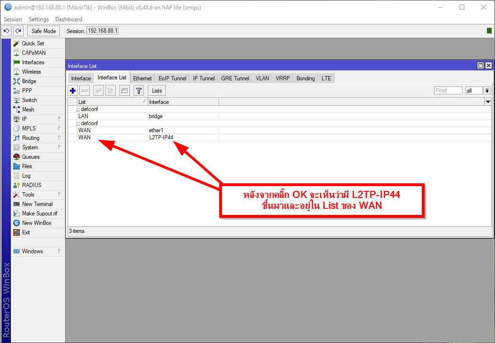The image size is (495, 343).
Task: Expand the MPLS submenu arrow
Action: click(60, 128)
